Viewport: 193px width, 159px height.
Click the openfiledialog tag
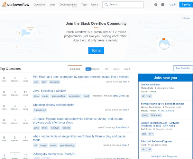[x=67, y=145]
